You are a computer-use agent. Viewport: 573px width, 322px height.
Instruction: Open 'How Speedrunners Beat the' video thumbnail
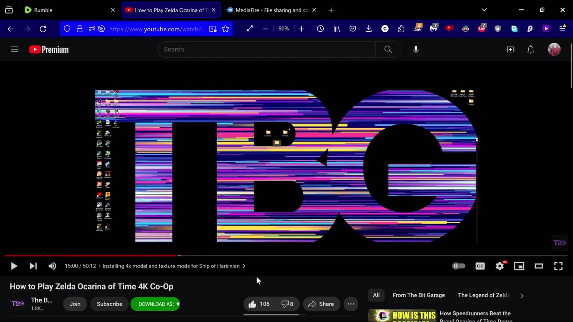pos(402,316)
